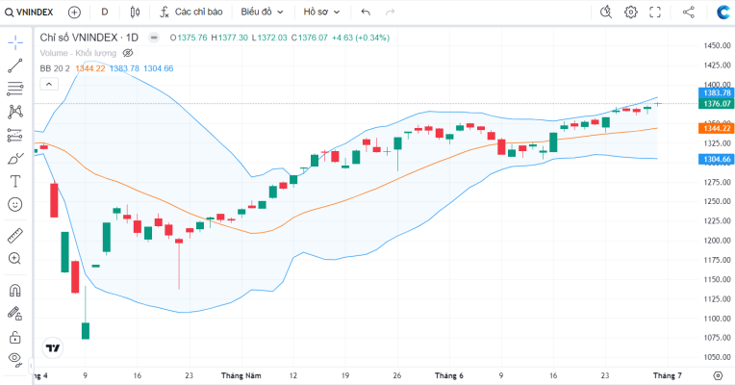Open the emoji icons tool
The image size is (735, 385).
pyautogui.click(x=15, y=204)
